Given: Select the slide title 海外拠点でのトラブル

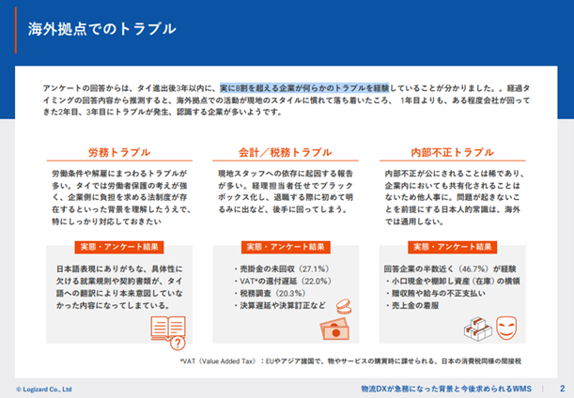Looking at the screenshot, I should click(x=101, y=29).
